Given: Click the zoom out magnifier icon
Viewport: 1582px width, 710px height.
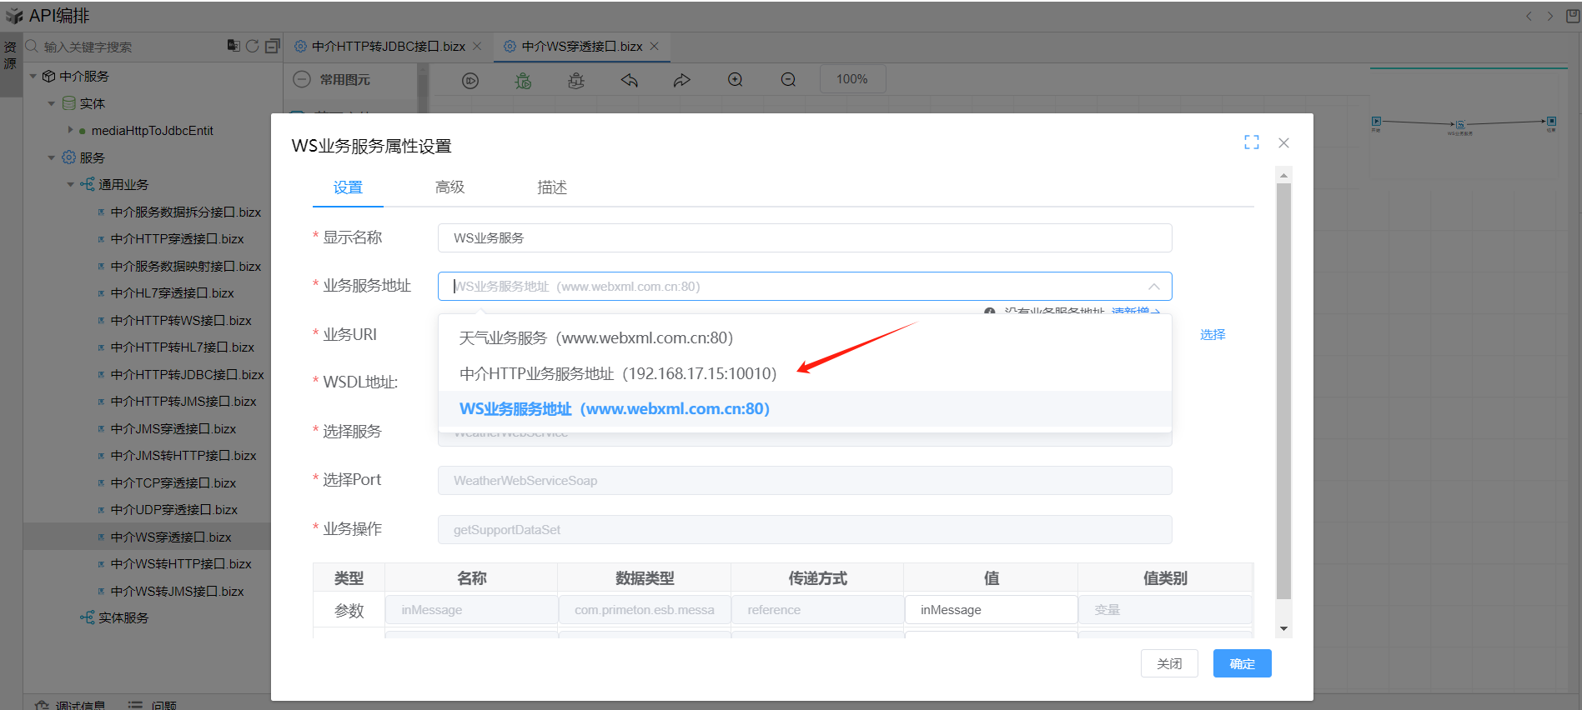Looking at the screenshot, I should coord(788,80).
